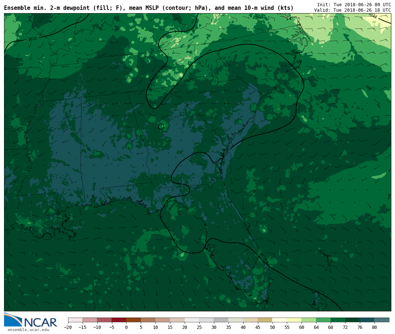
Task: Pick the brown swatch between 0 and 5
Action: 133,320
